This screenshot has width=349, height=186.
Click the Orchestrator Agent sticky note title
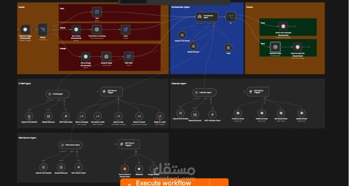tap(181, 7)
